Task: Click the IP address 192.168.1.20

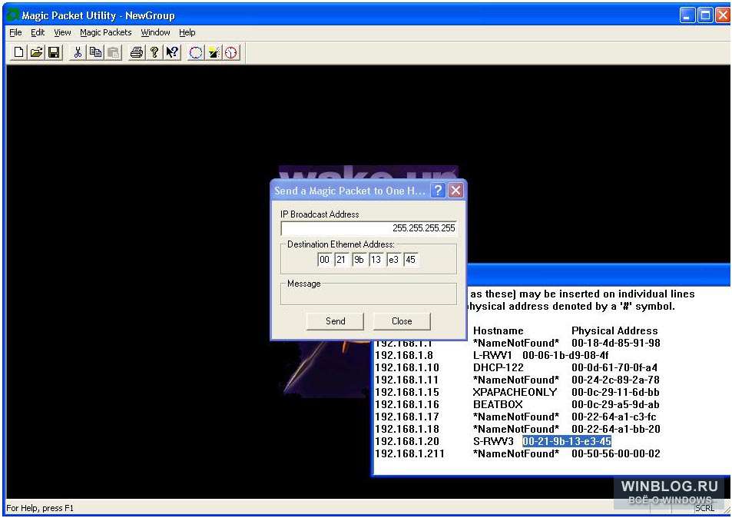Action: click(407, 441)
